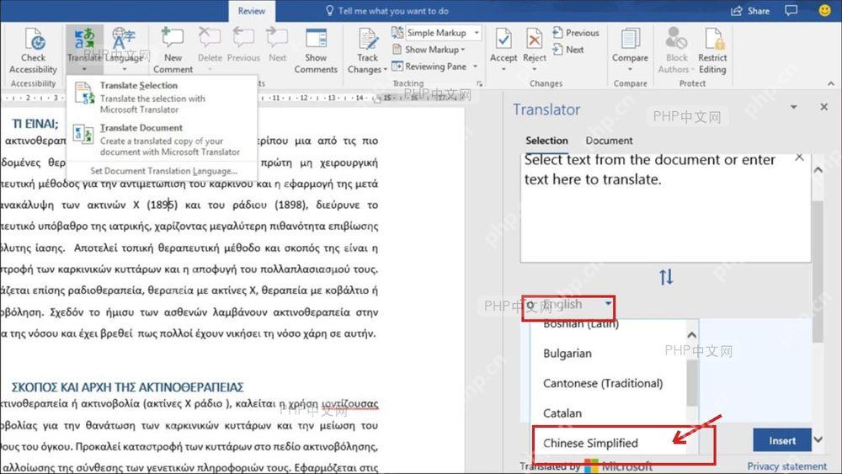Click the language list scrollbar

point(692,381)
